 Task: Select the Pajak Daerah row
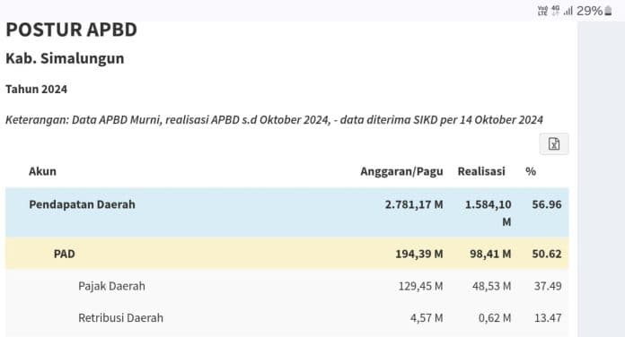coord(287,286)
